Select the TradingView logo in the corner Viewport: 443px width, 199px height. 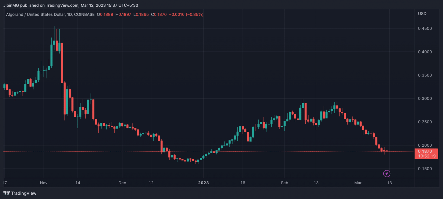20,193
